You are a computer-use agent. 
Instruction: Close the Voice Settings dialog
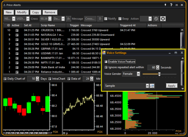[x=182, y=53]
